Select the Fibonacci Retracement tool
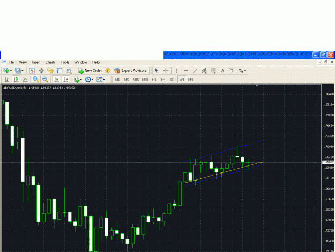 [x=213, y=70]
